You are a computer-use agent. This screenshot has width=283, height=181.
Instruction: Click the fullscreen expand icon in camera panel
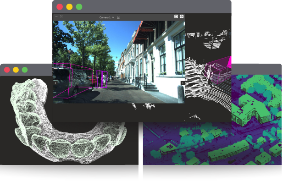[x=61, y=16]
